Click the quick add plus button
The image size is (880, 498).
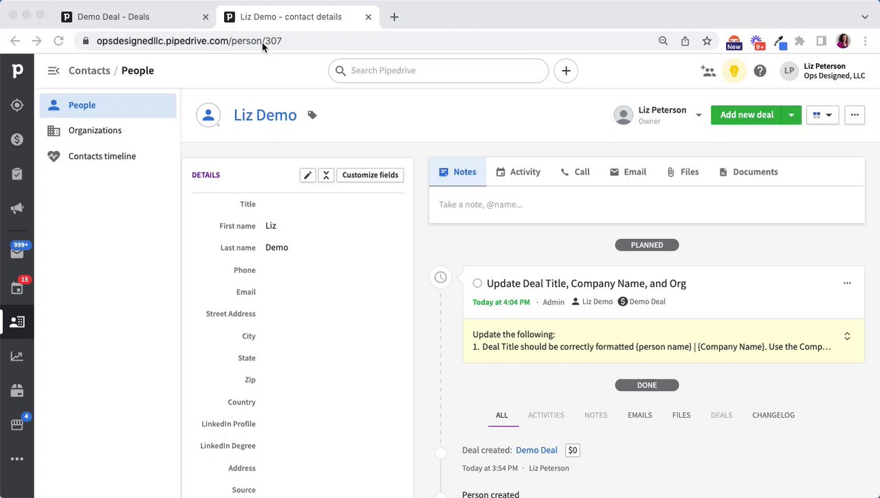pos(566,71)
